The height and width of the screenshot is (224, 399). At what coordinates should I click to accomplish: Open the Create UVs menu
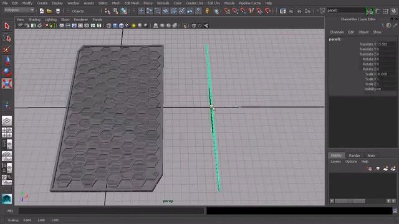pyautogui.click(x=195, y=3)
